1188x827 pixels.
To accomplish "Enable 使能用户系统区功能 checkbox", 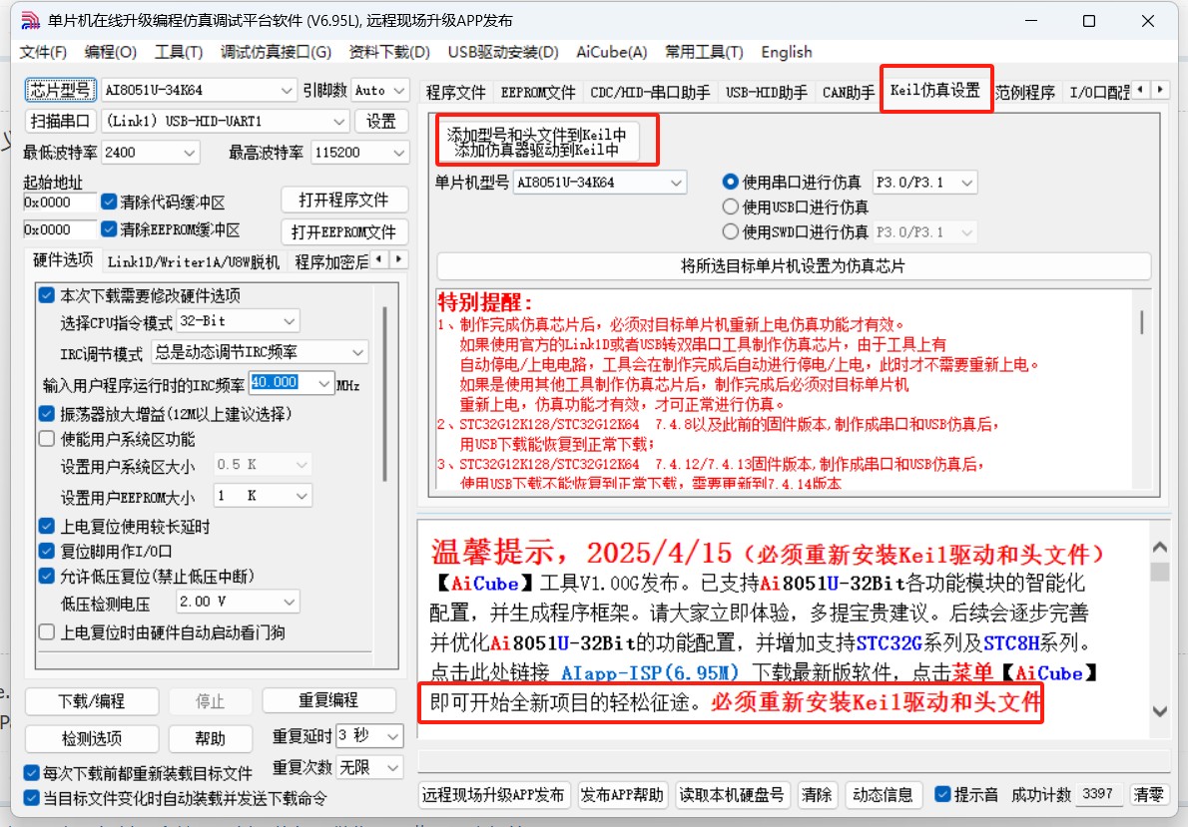I will tap(46, 439).
